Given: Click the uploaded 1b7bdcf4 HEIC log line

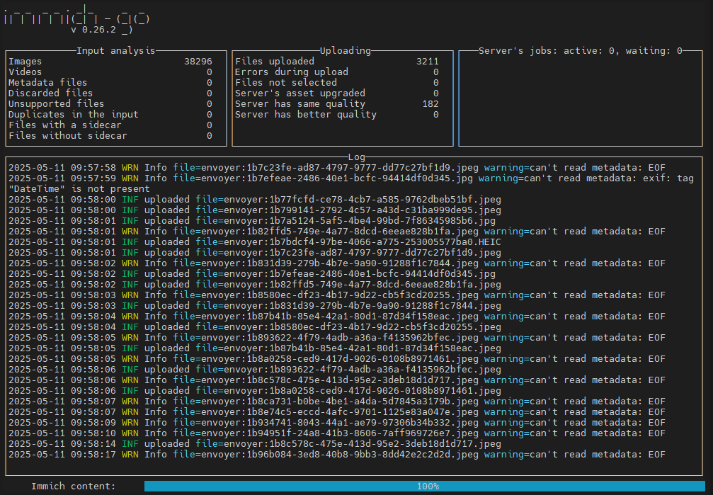Looking at the screenshot, I should (255, 242).
